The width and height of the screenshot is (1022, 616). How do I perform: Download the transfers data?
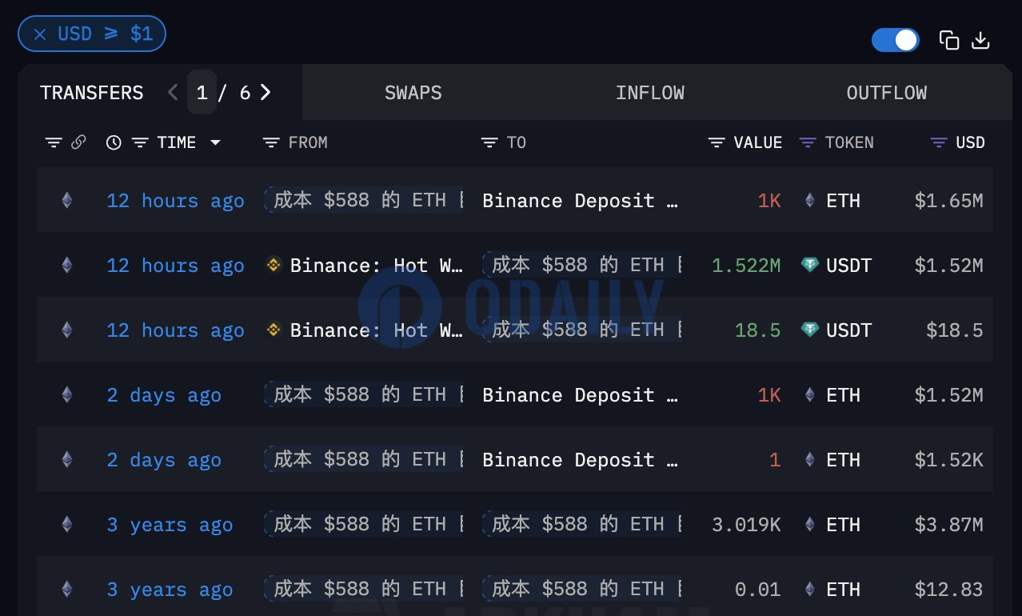point(981,40)
